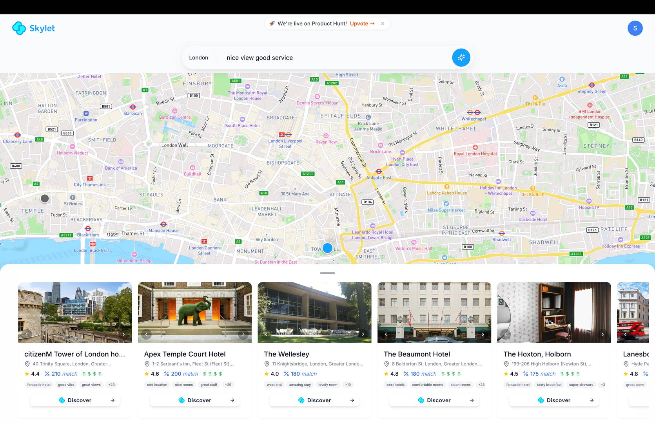Image resolution: width=655 pixels, height=423 pixels.
Task: Click the 'best hotels' tag on Beaumont card
Action: pyautogui.click(x=396, y=385)
